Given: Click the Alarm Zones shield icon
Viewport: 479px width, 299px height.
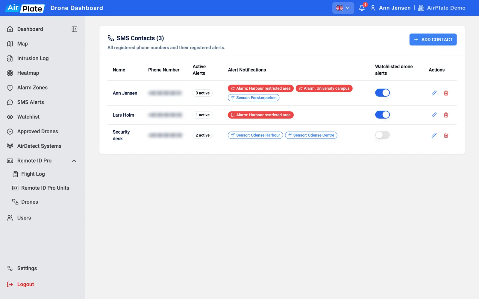Looking at the screenshot, I should coord(10,88).
